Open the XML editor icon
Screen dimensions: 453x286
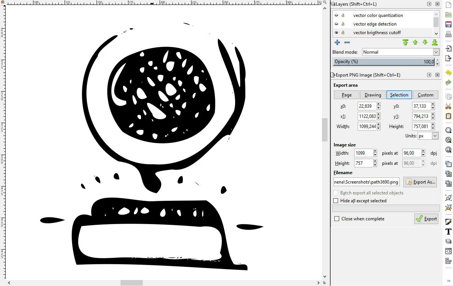448,251
